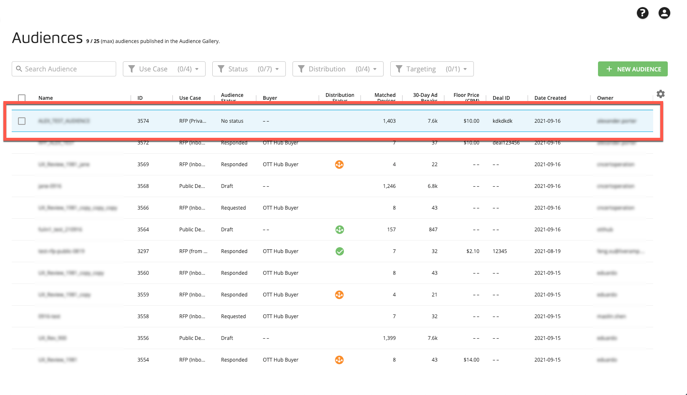687x395 pixels.
Task: Check the box for audience row 3574
Action: [22, 121]
